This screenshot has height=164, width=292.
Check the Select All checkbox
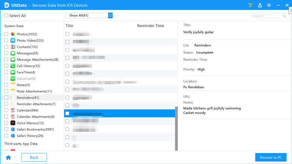coord(6,16)
